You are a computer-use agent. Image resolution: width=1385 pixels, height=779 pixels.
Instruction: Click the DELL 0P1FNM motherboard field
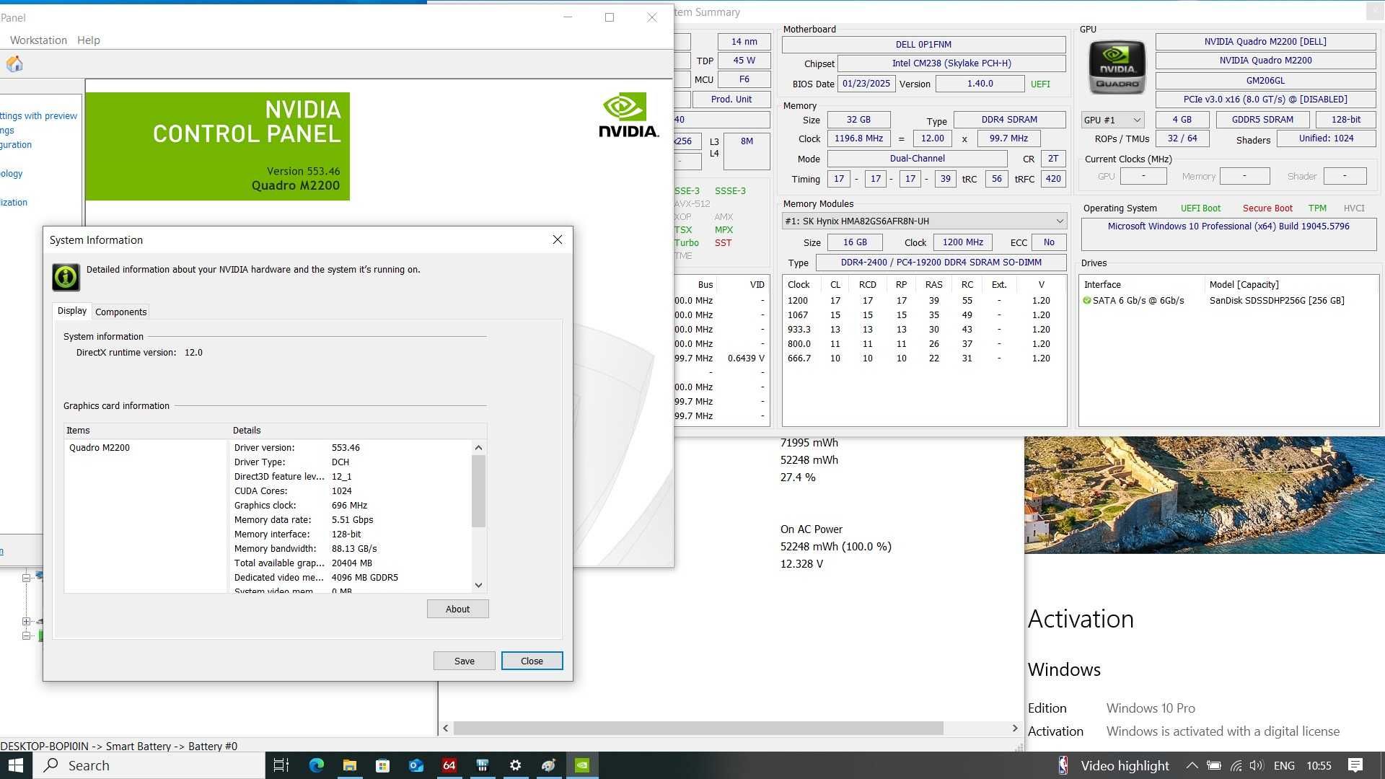point(923,45)
